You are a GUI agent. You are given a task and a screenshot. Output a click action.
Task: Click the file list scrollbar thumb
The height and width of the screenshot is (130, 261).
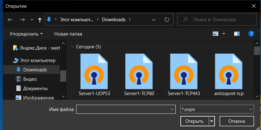point(257,51)
